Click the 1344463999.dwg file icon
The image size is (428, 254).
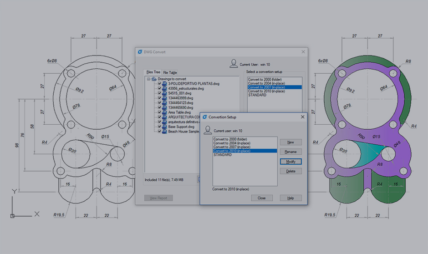click(x=164, y=98)
